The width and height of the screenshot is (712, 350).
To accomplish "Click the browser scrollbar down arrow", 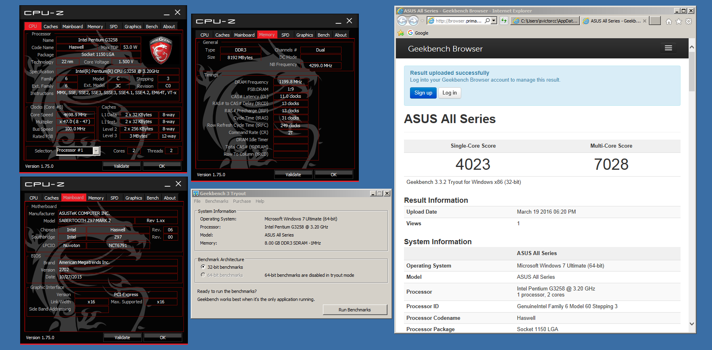I will point(692,324).
